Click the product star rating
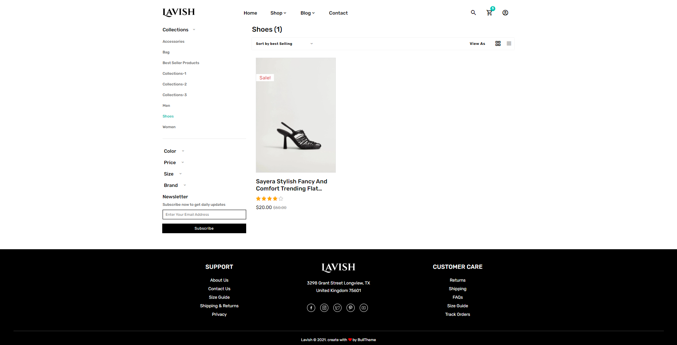This screenshot has width=677, height=345. (x=270, y=199)
